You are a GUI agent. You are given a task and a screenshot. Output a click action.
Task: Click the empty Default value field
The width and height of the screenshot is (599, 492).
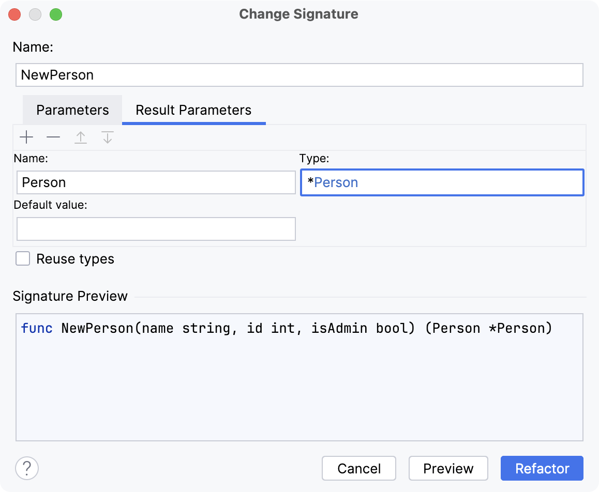[156, 229]
